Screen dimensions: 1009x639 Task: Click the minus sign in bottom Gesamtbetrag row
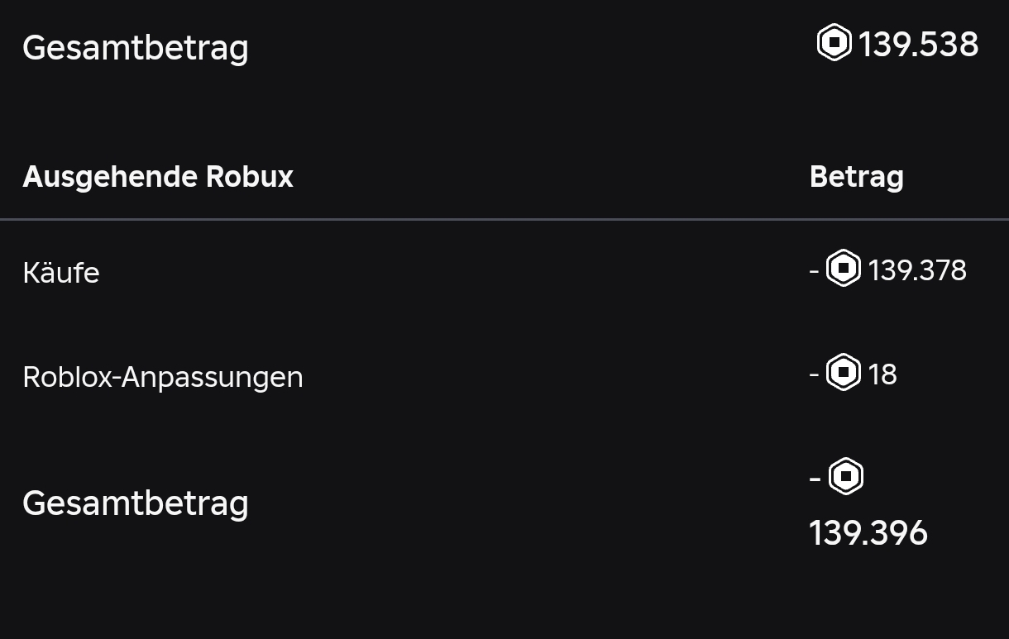coord(815,478)
